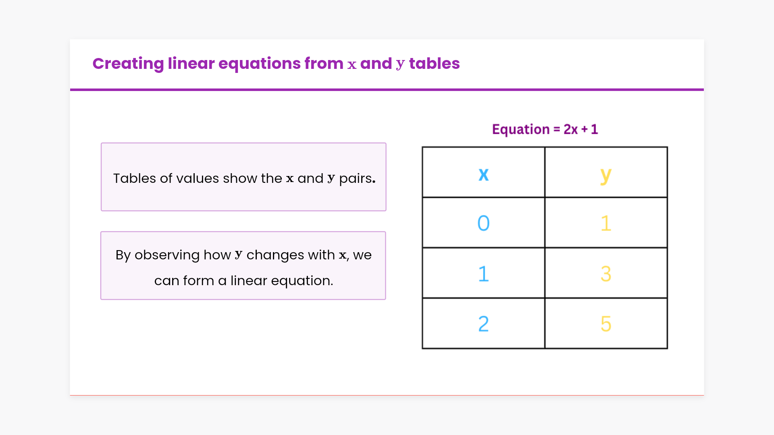This screenshot has height=435, width=774.
Task: Click the italic x variable in the title
Action: (352, 64)
